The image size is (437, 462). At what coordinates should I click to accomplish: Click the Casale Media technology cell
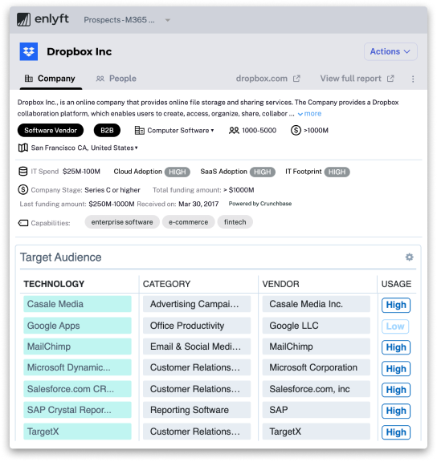77,304
